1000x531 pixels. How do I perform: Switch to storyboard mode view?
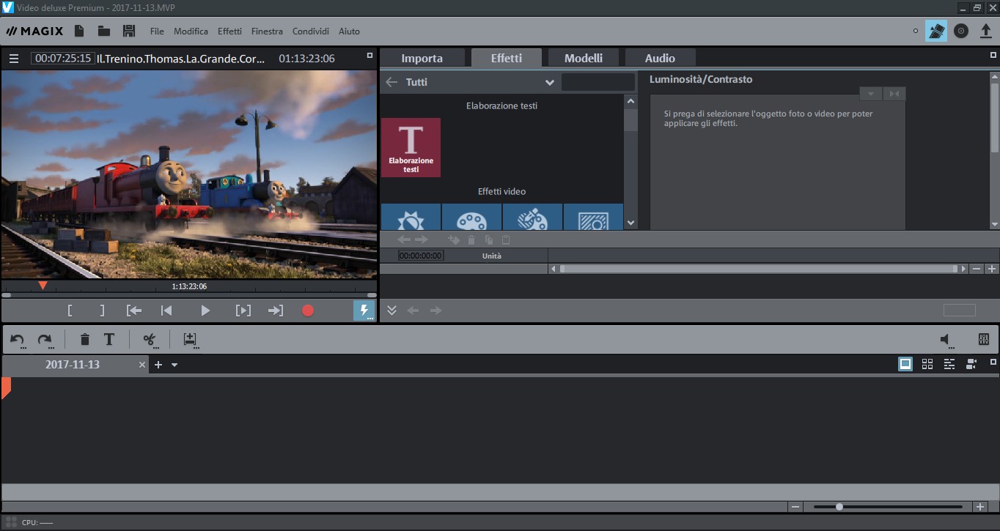905,364
